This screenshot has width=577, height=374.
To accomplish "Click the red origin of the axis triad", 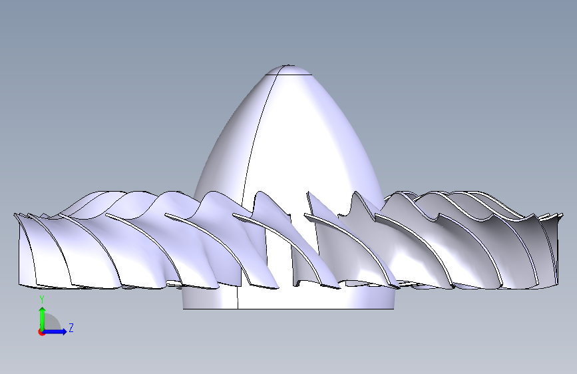I will tap(41, 332).
